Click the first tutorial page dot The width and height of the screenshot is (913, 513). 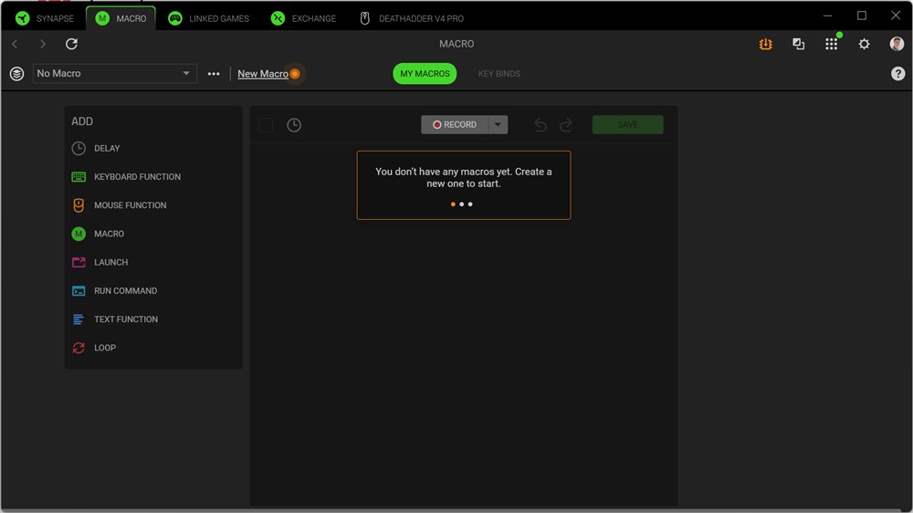point(453,204)
